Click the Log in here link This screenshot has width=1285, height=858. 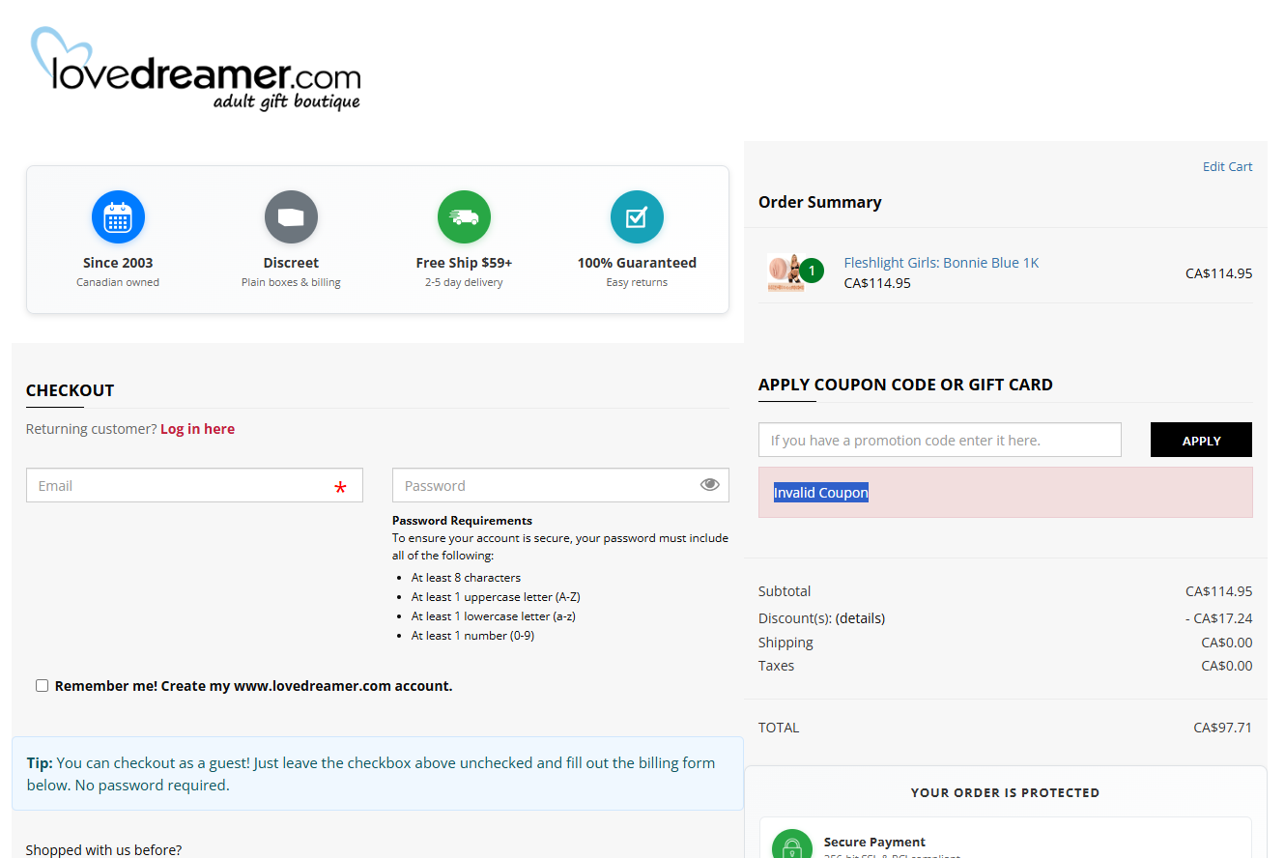[197, 429]
